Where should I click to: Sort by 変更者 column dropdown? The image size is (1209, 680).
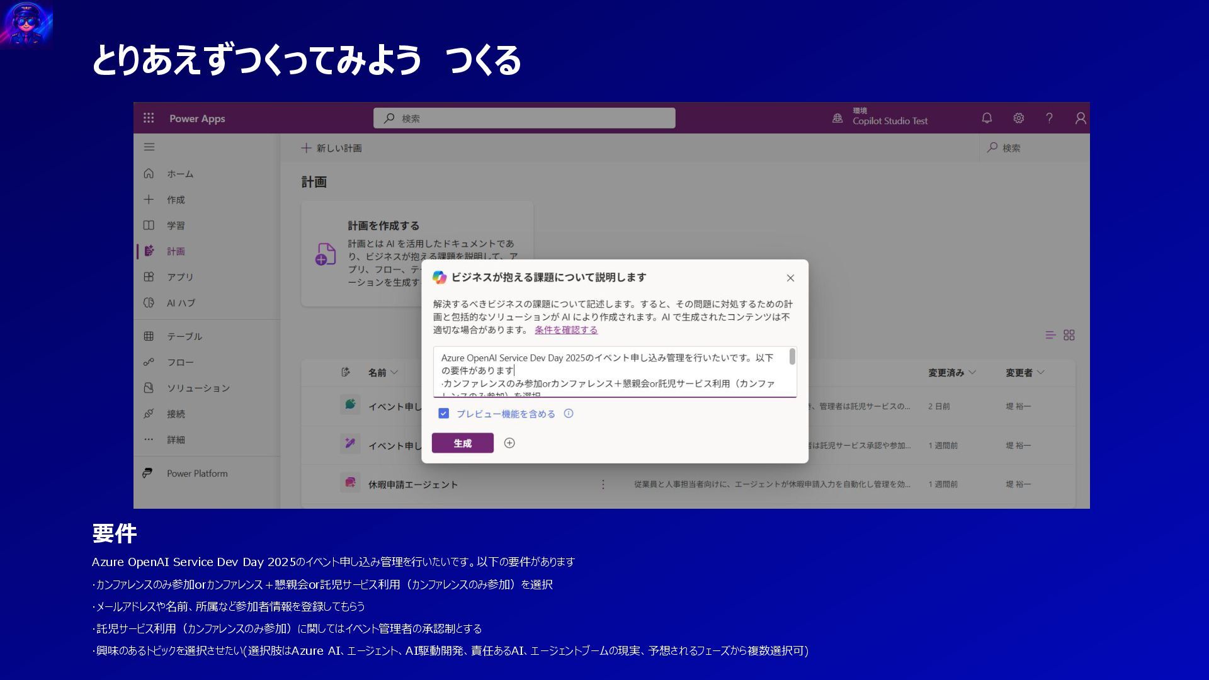(x=1025, y=373)
